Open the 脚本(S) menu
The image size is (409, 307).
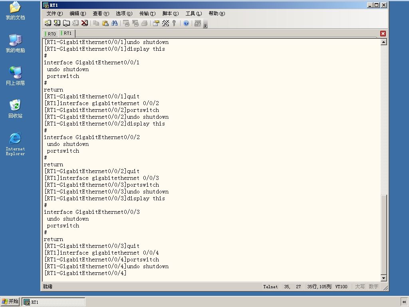coord(170,14)
